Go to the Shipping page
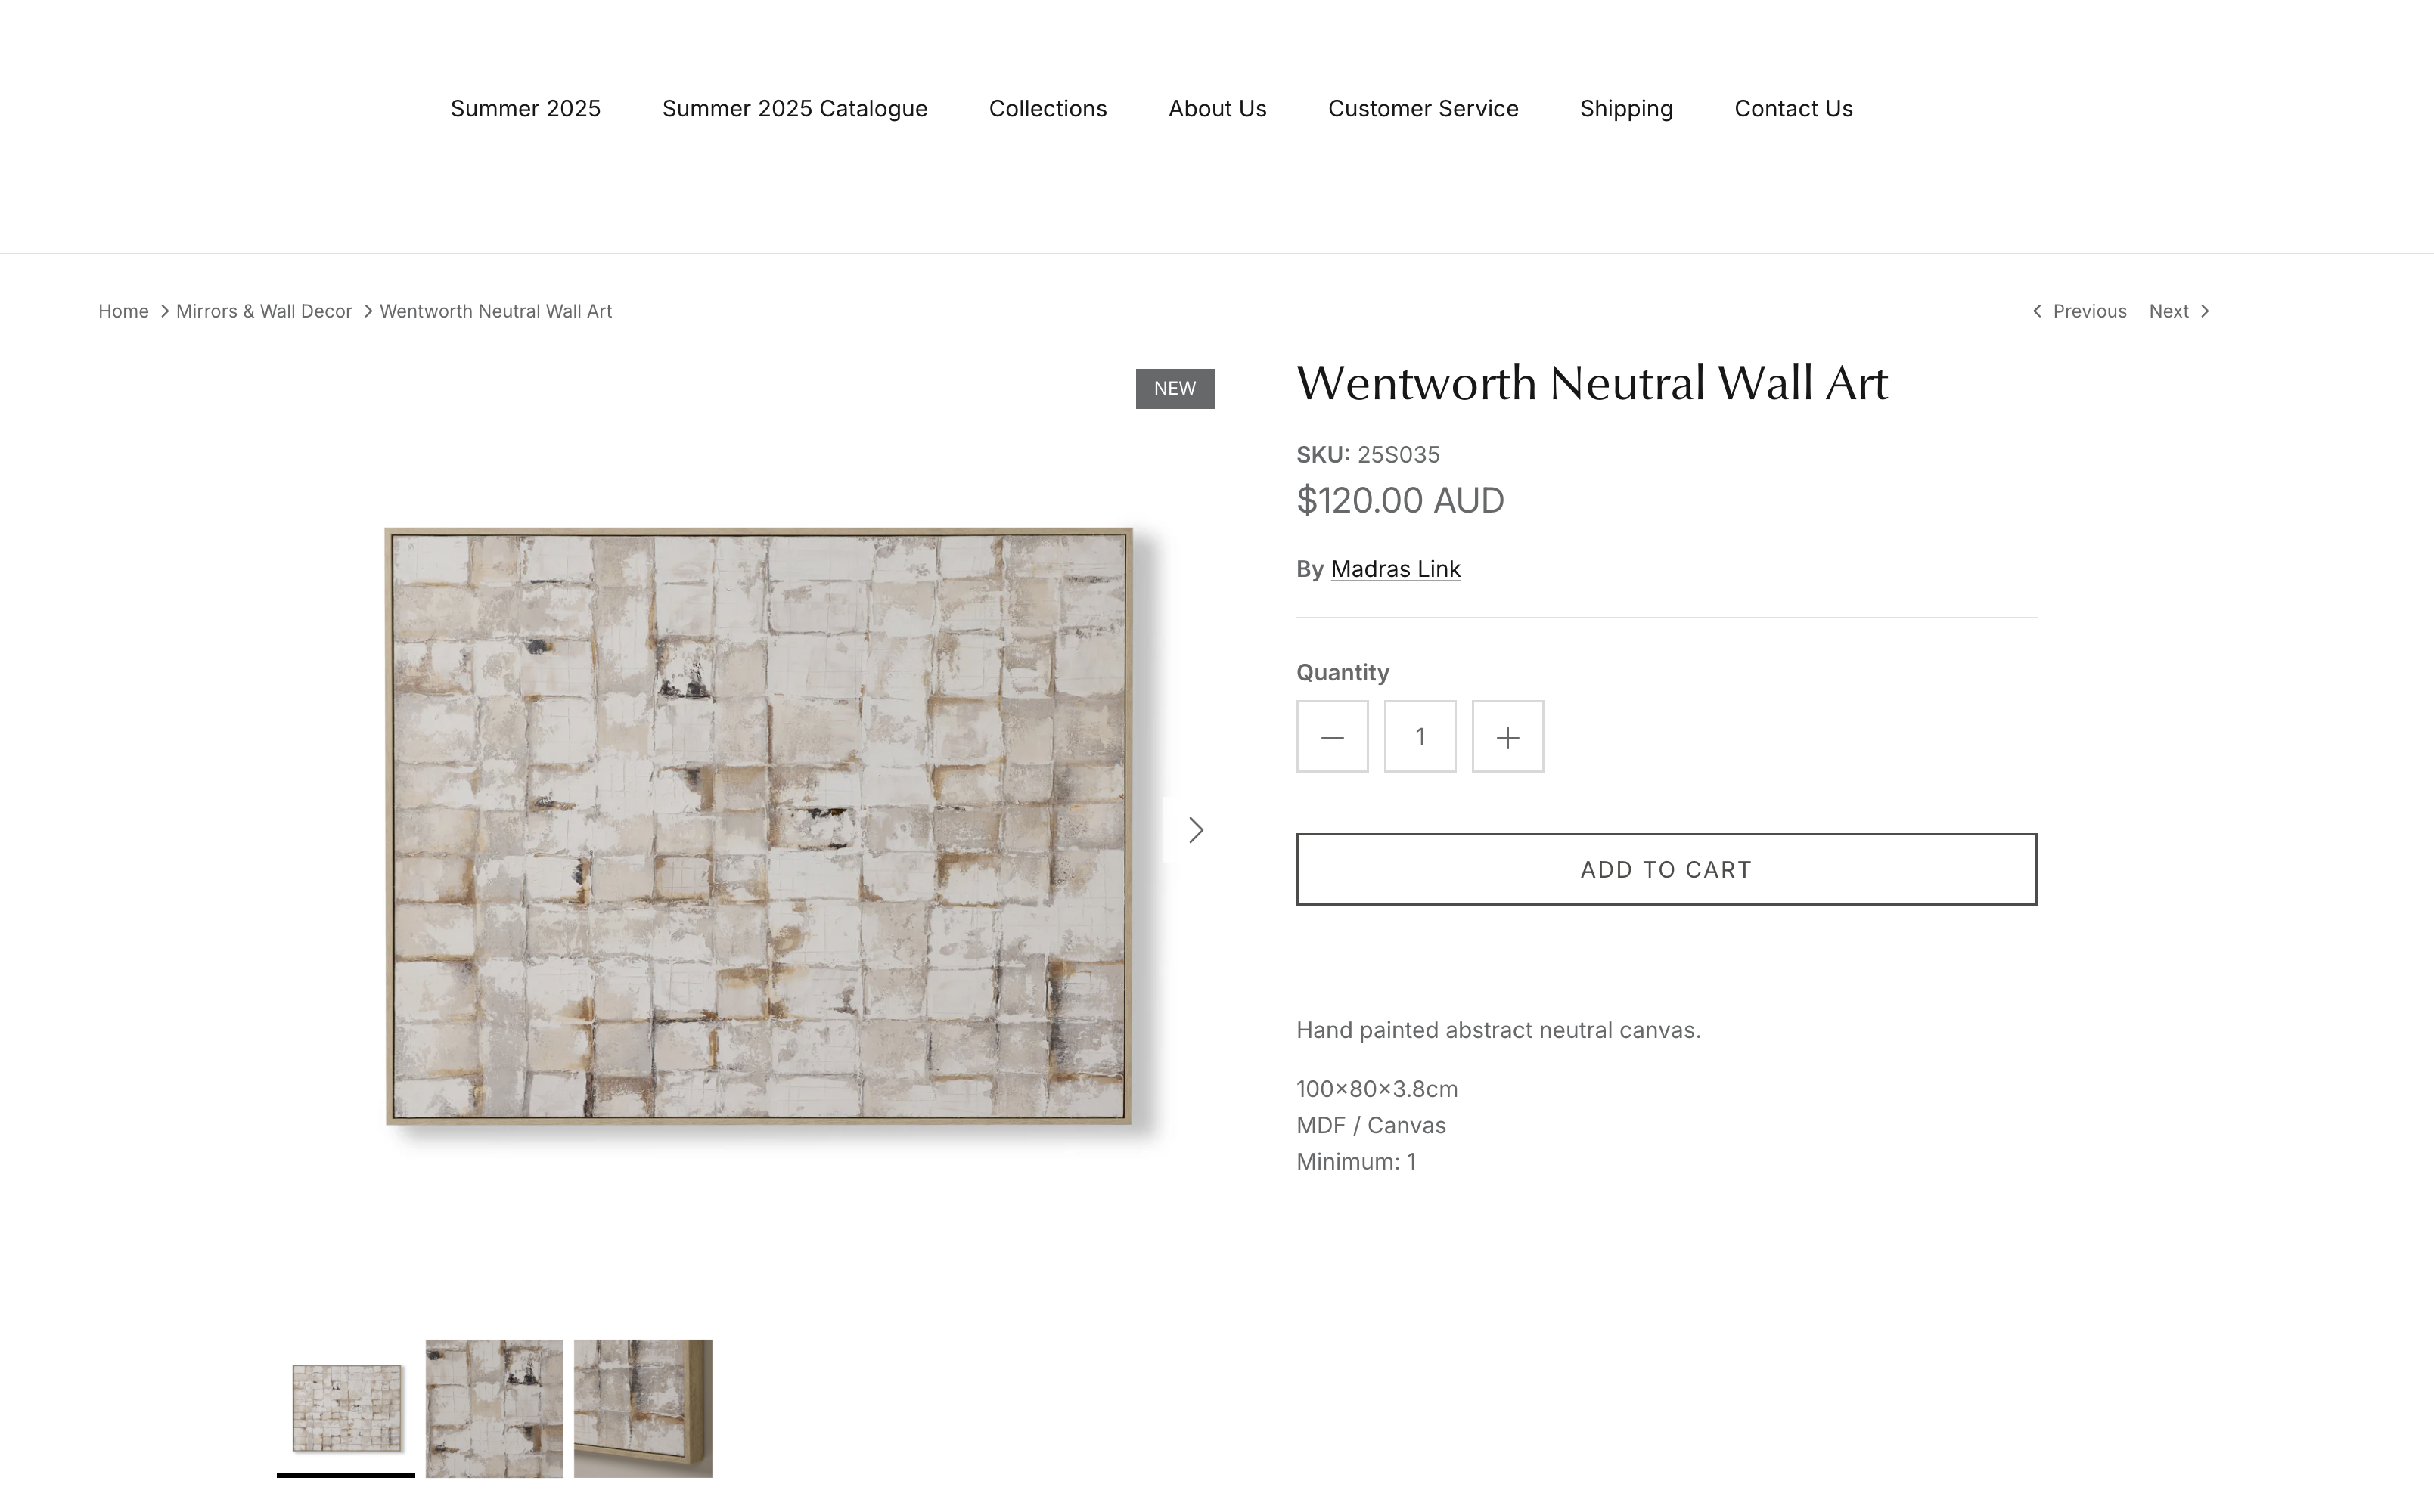Viewport: 2434px width, 1512px height. (x=1625, y=108)
